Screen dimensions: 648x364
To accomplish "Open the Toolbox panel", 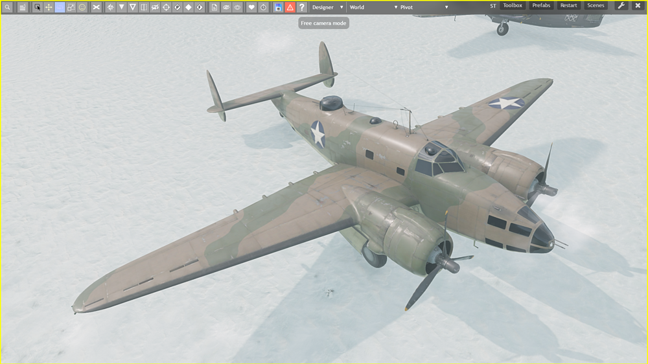I will (x=513, y=6).
